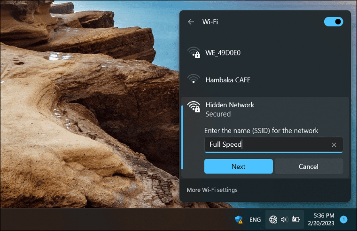Select the WE_49D0E0 network
The width and height of the screenshot is (357, 231).
[x=265, y=53]
